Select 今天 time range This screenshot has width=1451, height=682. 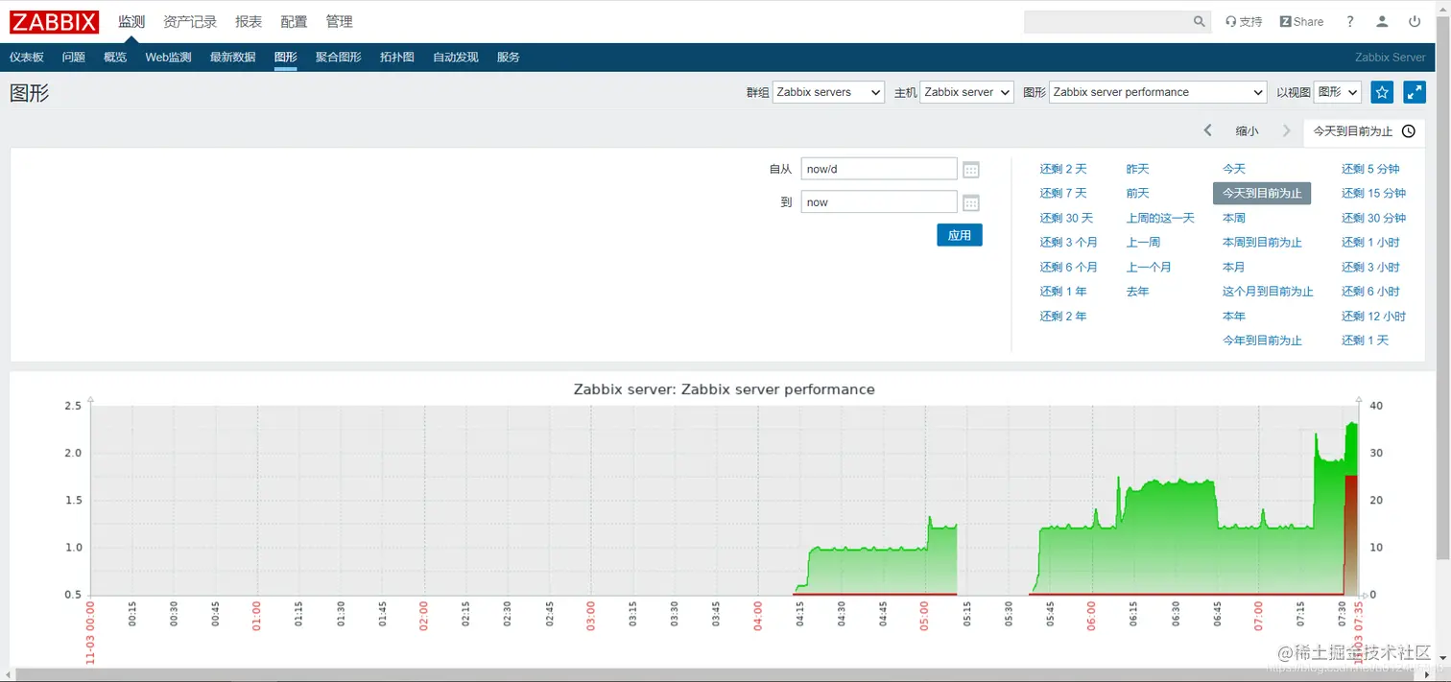coord(1234,169)
